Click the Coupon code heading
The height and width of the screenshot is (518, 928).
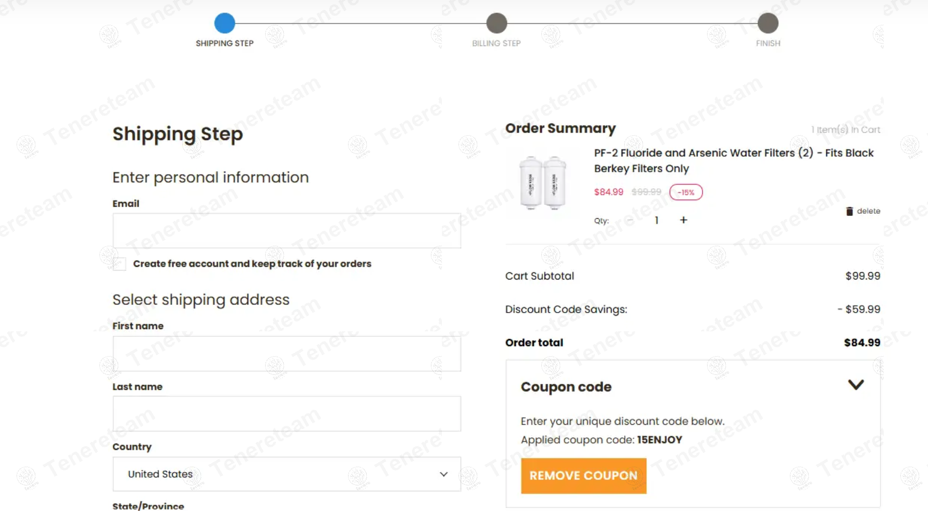click(x=566, y=387)
